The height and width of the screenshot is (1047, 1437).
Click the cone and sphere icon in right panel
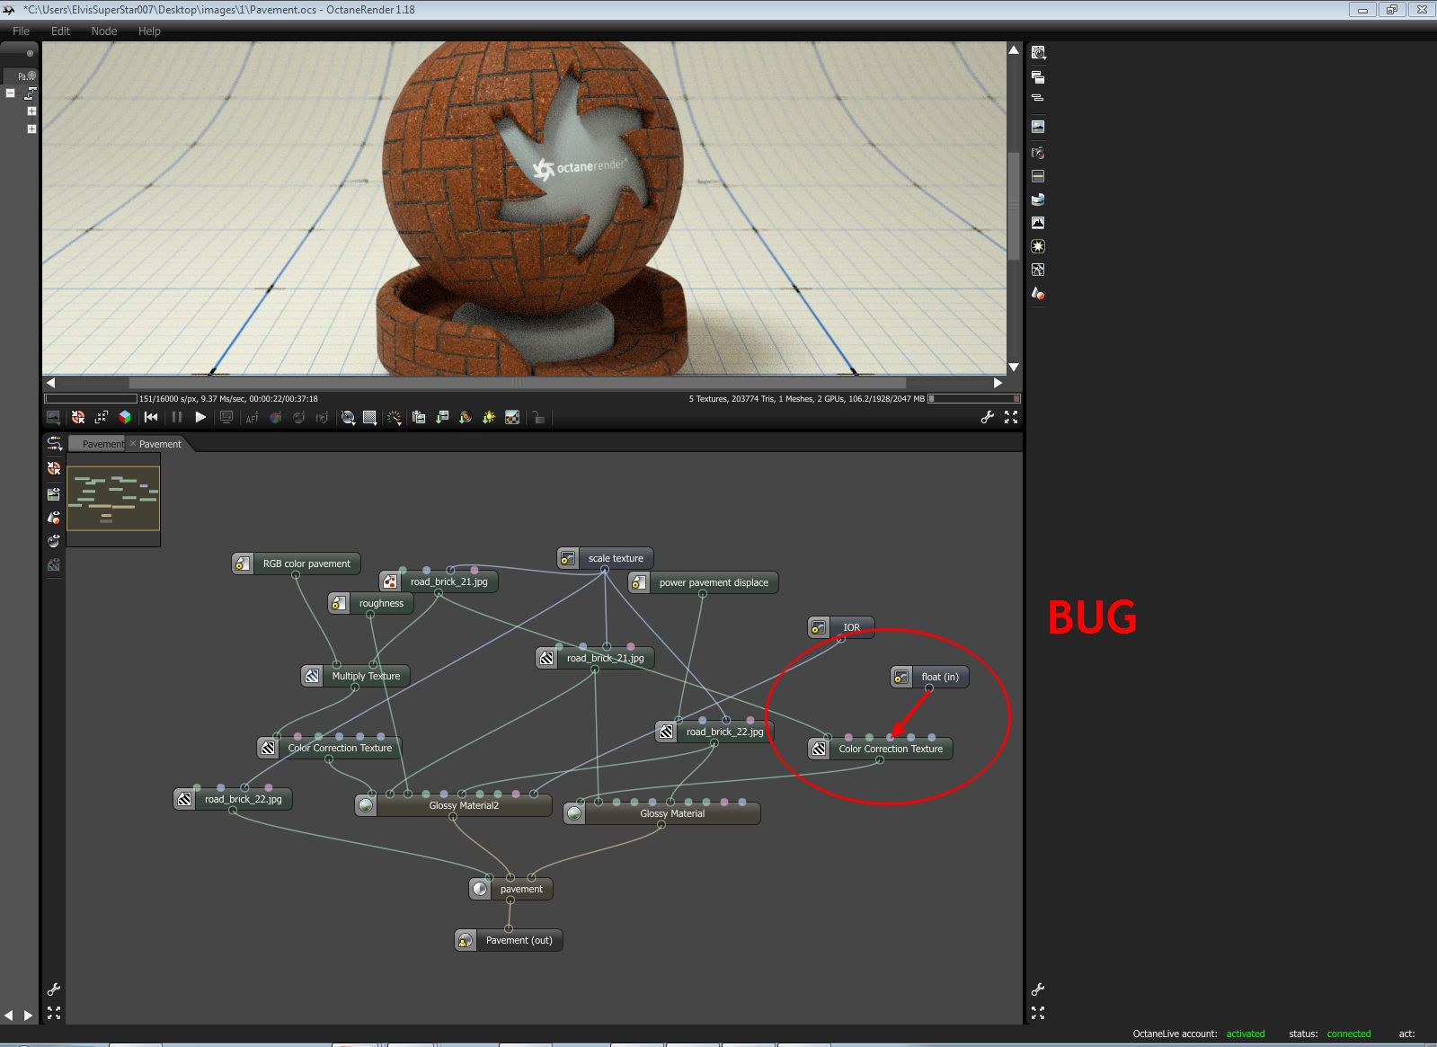(1038, 293)
